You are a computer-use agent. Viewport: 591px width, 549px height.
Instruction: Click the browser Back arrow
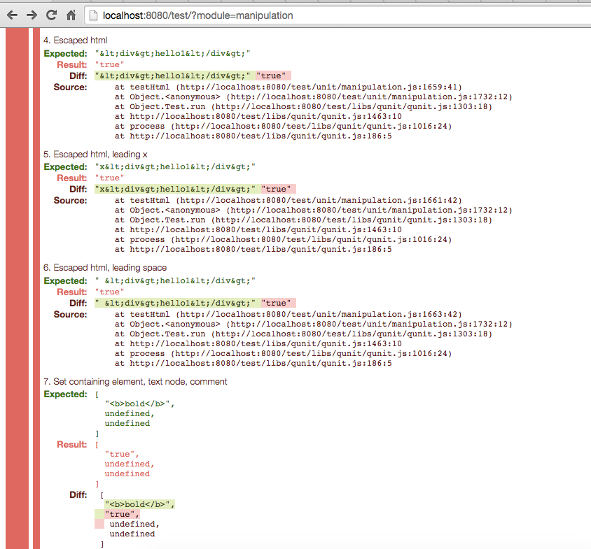tap(12, 15)
